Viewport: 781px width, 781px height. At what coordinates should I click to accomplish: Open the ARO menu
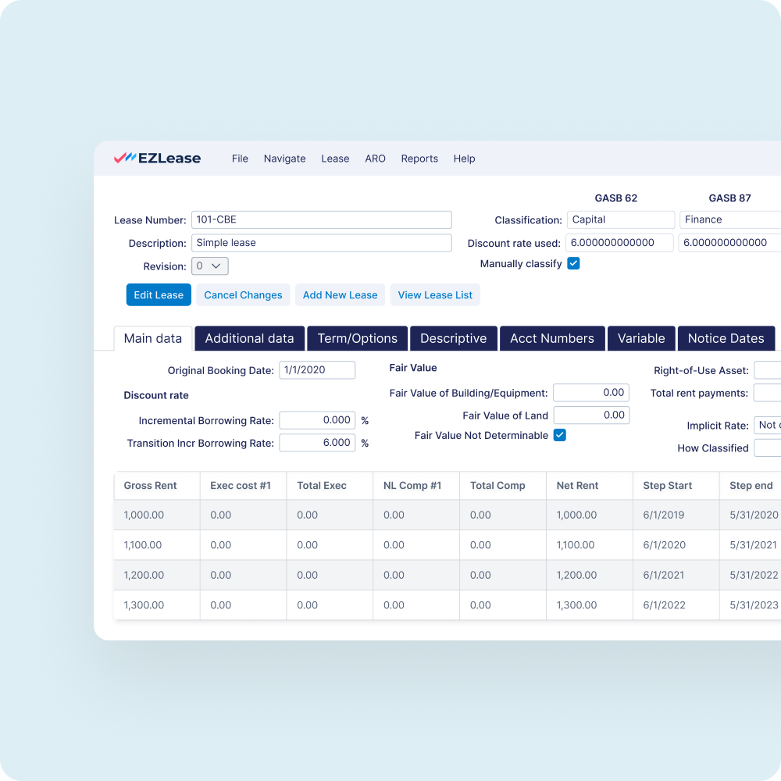[x=375, y=159]
